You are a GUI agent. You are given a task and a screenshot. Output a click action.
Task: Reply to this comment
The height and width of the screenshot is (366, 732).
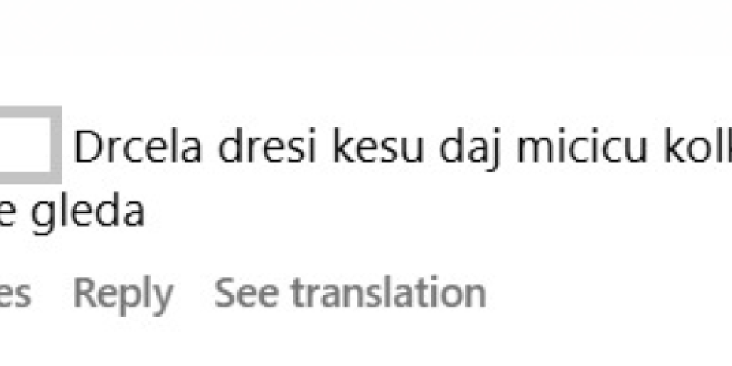(123, 293)
